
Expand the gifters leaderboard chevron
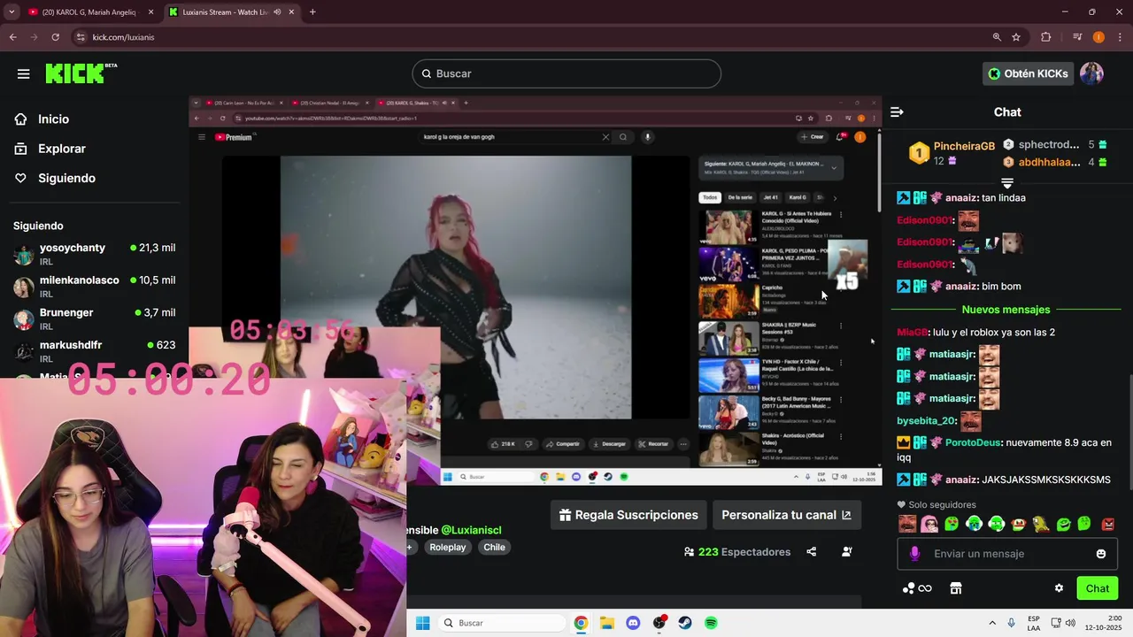[x=1006, y=183]
